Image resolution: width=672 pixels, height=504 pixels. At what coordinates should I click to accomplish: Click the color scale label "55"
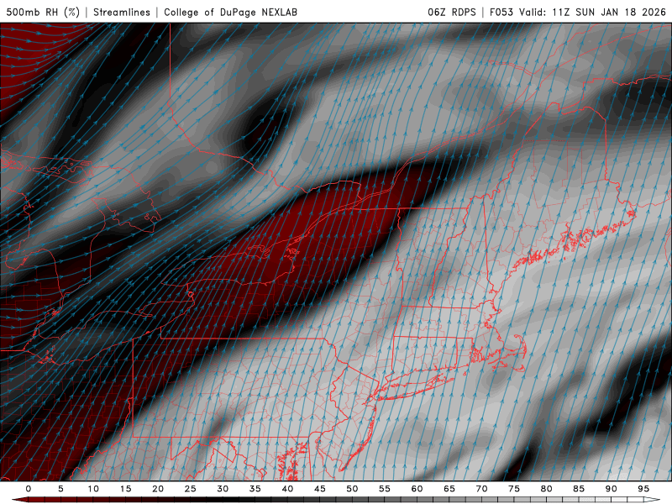(385, 489)
